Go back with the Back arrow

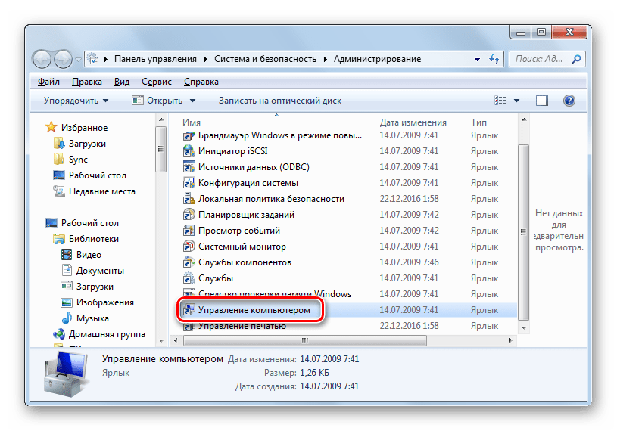pos(42,59)
